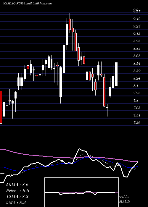Select the 8.1 price axis label
The image size is (148, 207).
(136, 86)
